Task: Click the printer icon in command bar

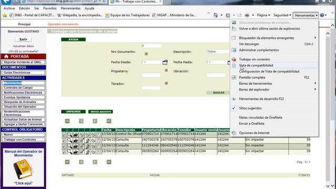Action: (x=247, y=15)
